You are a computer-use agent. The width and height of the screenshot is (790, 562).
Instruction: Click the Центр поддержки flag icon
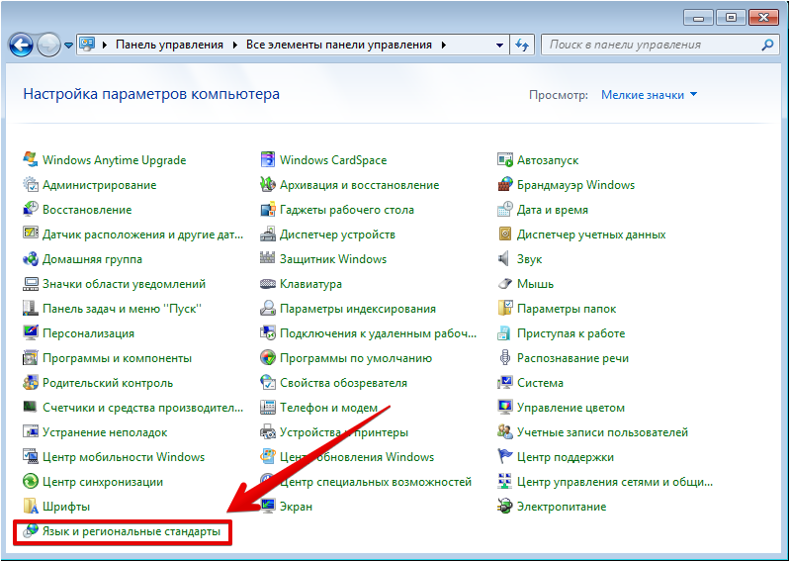pyautogui.click(x=505, y=456)
